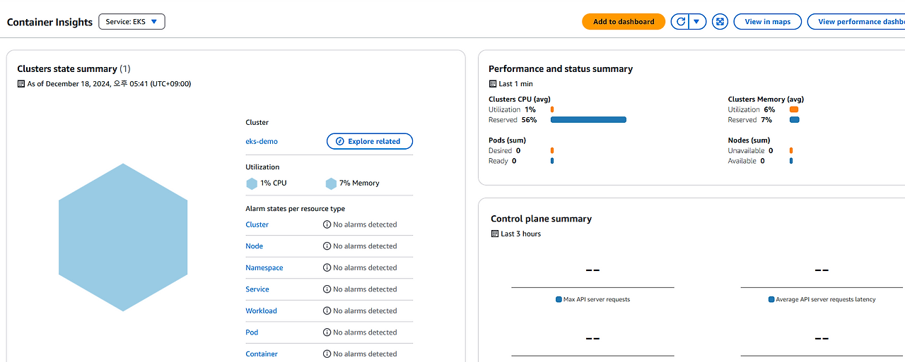Click the Max API server requests legend swatch
The image size is (905, 362).
559,300
